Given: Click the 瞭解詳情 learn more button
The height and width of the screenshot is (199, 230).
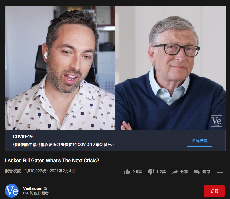Looking at the screenshot, I should click(199, 141).
